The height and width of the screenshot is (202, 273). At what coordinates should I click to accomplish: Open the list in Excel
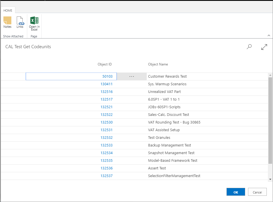click(34, 23)
